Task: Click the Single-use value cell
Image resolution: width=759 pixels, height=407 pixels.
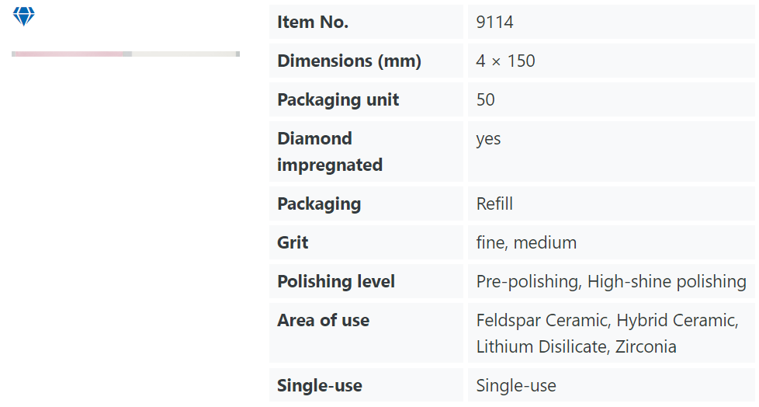Action: click(611, 384)
